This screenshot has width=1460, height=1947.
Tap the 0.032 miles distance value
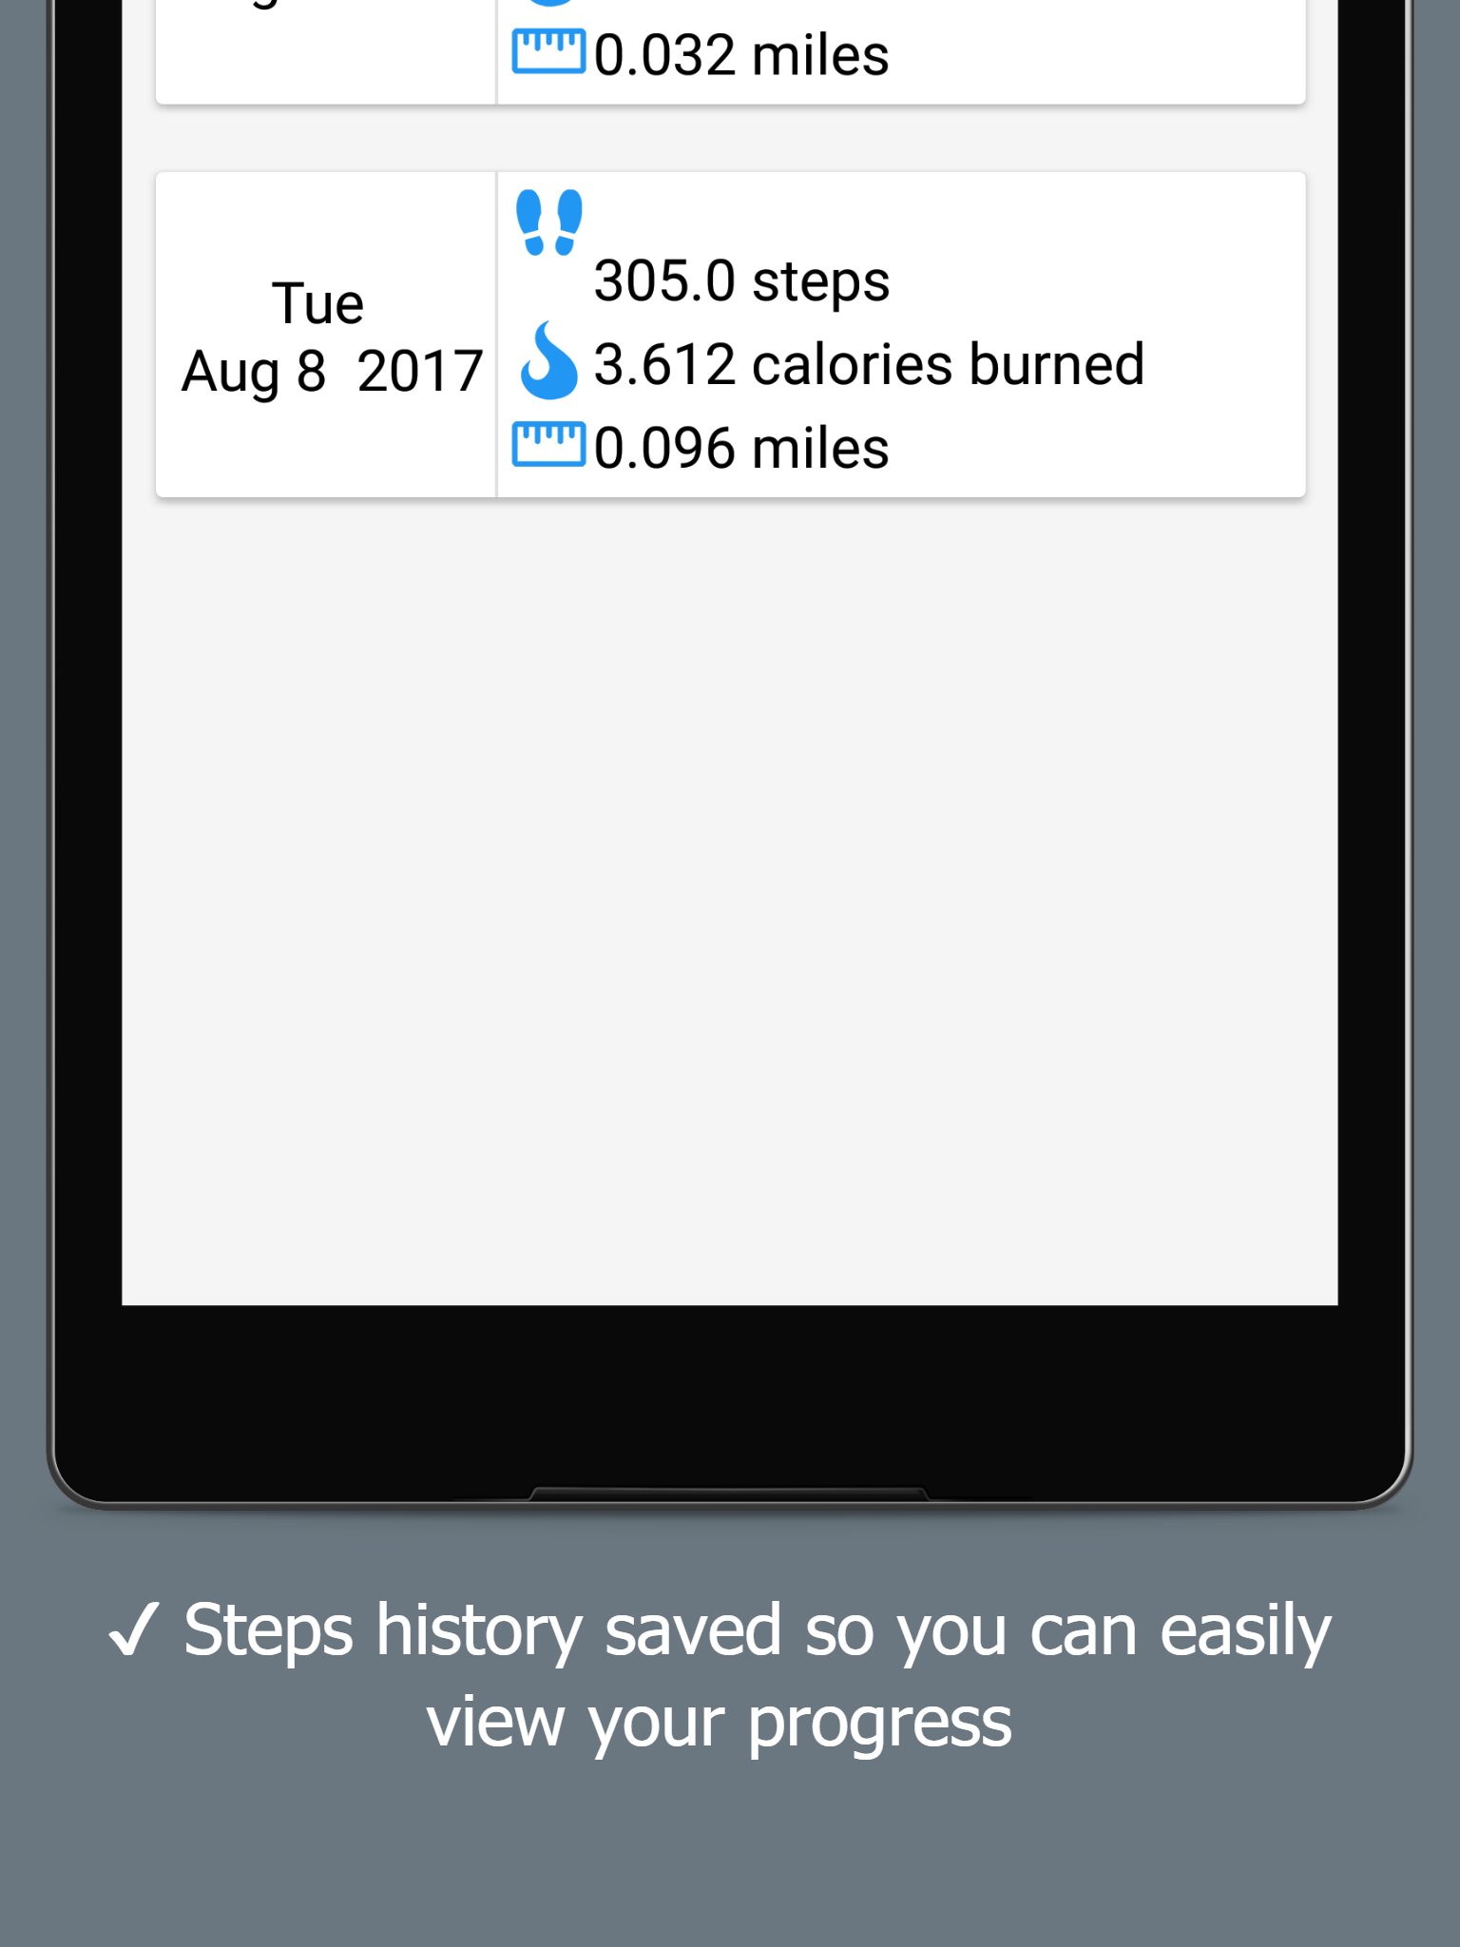[x=741, y=56]
